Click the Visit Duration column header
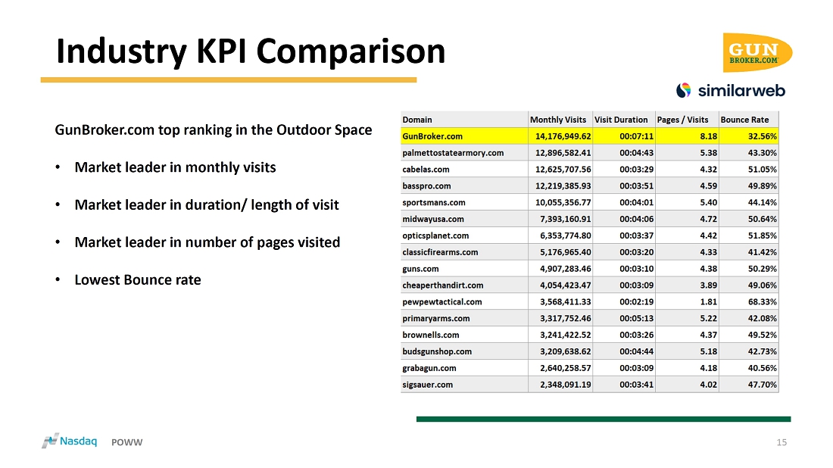833x468 pixels. pyautogui.click(x=624, y=120)
